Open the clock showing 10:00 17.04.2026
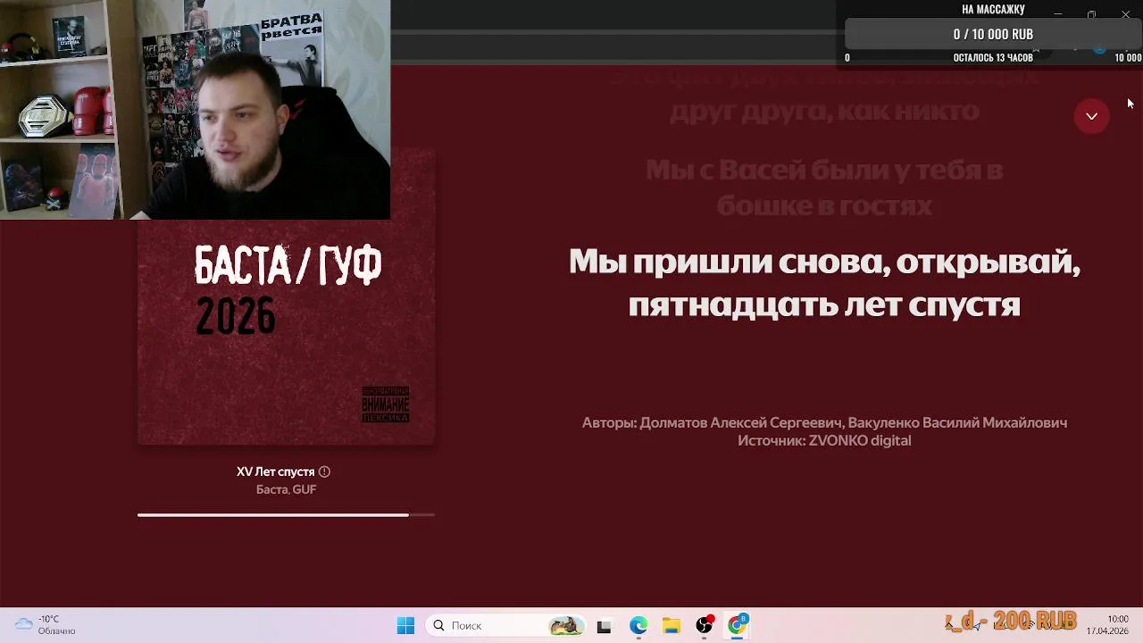The image size is (1143, 643). click(1107, 625)
